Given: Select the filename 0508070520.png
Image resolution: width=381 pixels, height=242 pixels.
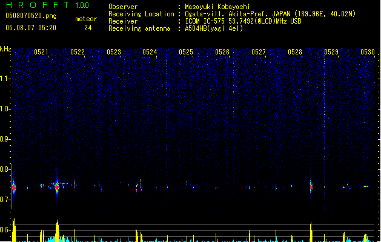Looking at the screenshot, I should coord(31,16).
